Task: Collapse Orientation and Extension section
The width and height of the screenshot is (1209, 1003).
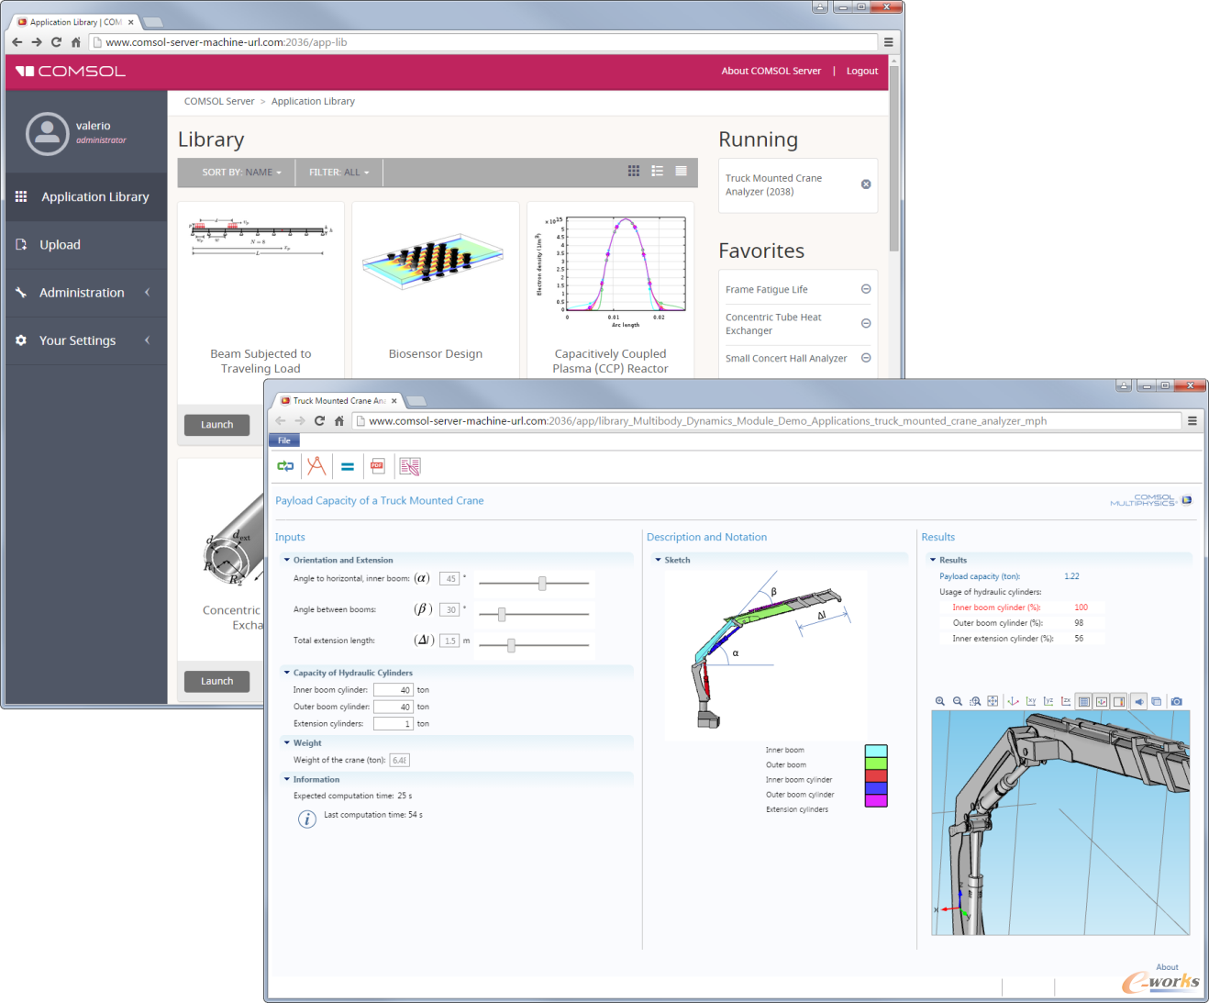Action: pyautogui.click(x=287, y=560)
